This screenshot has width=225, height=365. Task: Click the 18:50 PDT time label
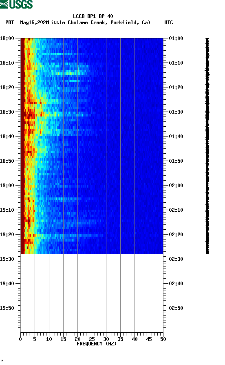coord(7,161)
